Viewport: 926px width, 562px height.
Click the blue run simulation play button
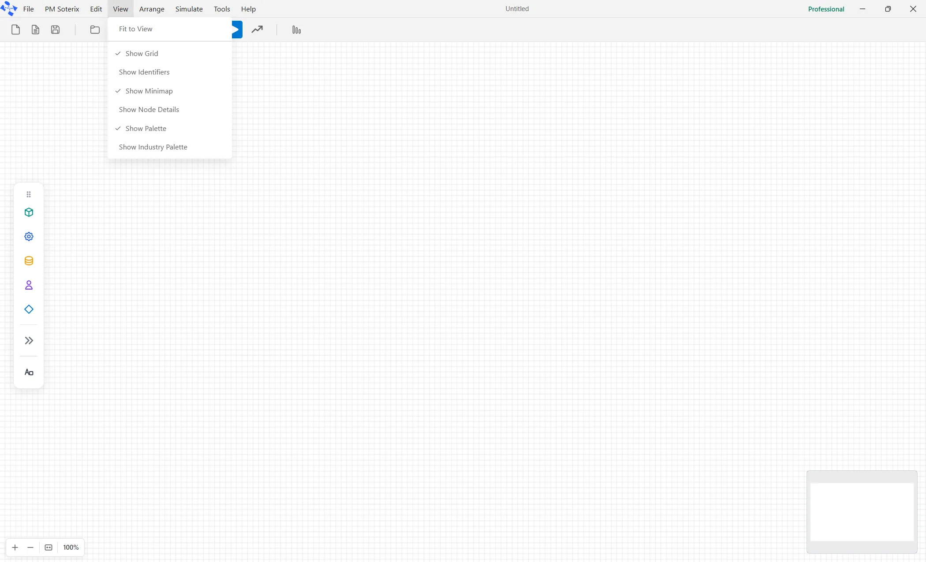237,30
